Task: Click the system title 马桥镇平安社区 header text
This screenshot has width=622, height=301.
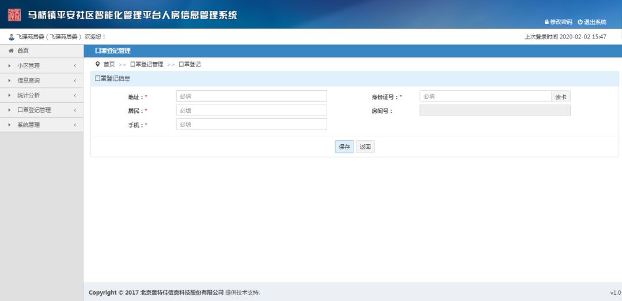Action: [x=132, y=15]
